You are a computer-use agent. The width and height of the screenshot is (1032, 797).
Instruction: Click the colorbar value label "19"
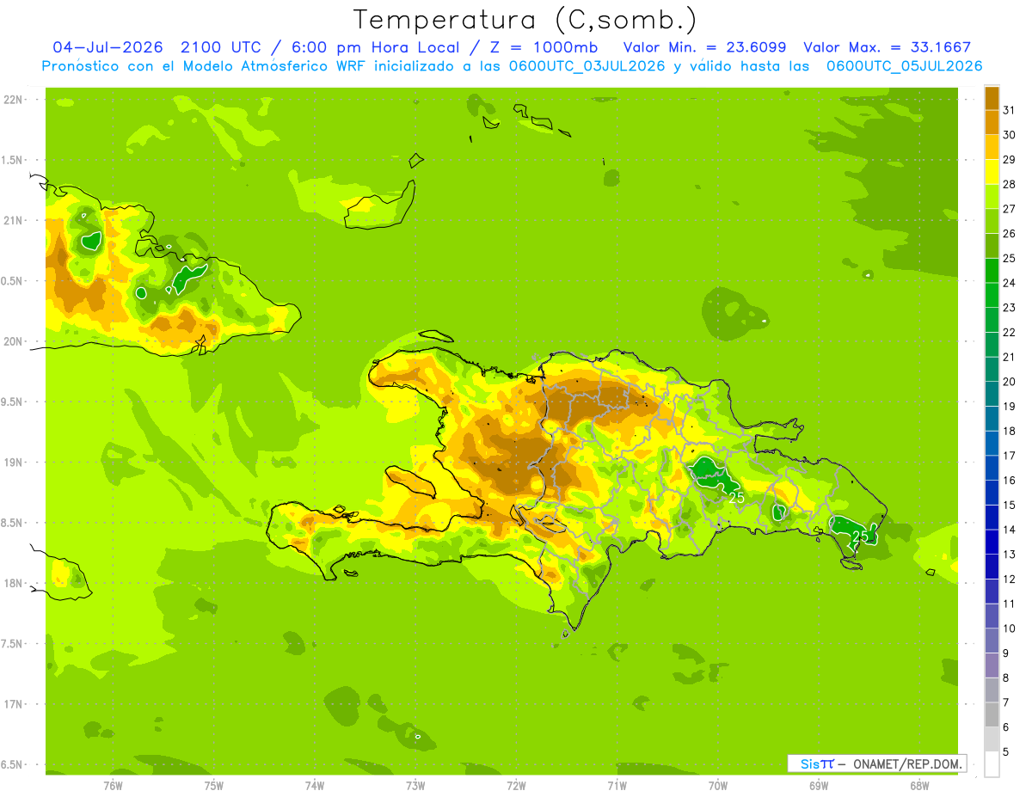[x=1009, y=407]
